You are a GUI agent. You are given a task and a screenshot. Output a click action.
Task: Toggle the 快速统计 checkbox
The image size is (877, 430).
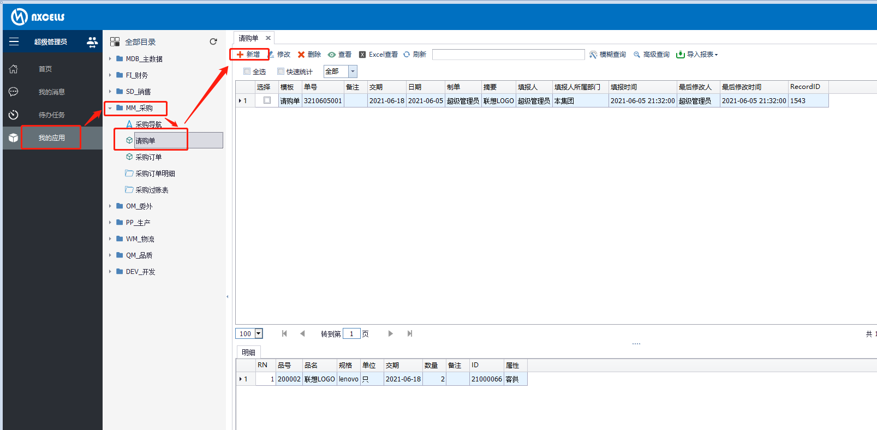point(281,71)
